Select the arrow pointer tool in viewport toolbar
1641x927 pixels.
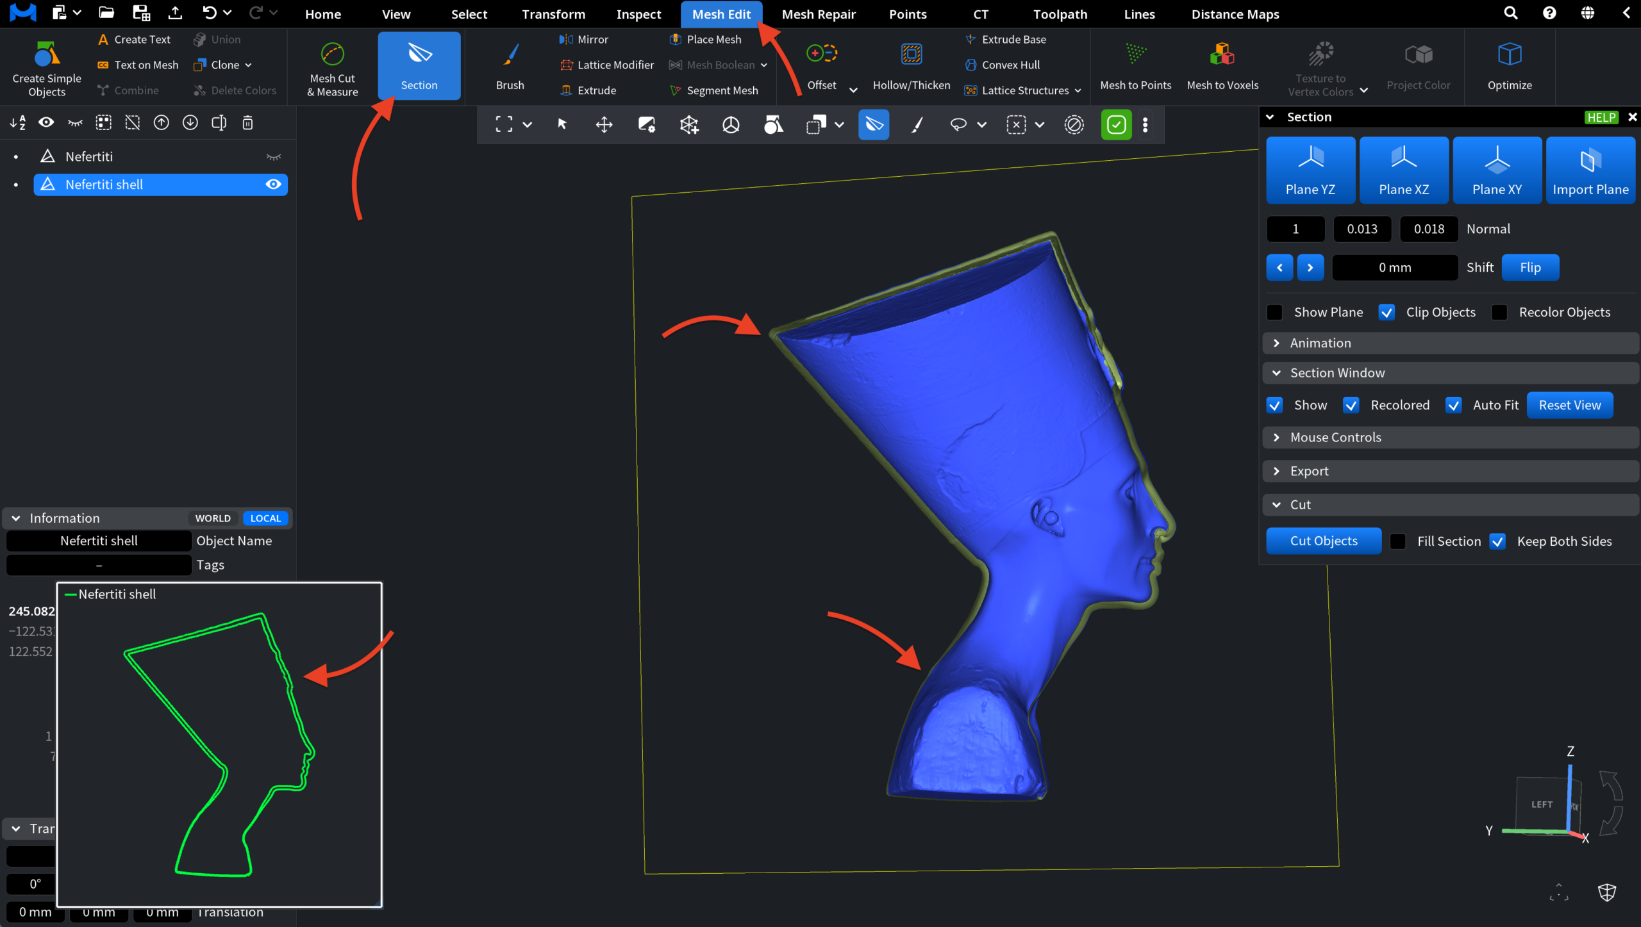click(x=562, y=124)
